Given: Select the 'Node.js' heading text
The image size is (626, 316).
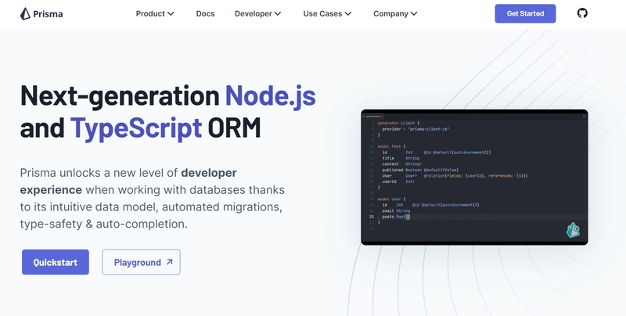Looking at the screenshot, I should pyautogui.click(x=270, y=95).
